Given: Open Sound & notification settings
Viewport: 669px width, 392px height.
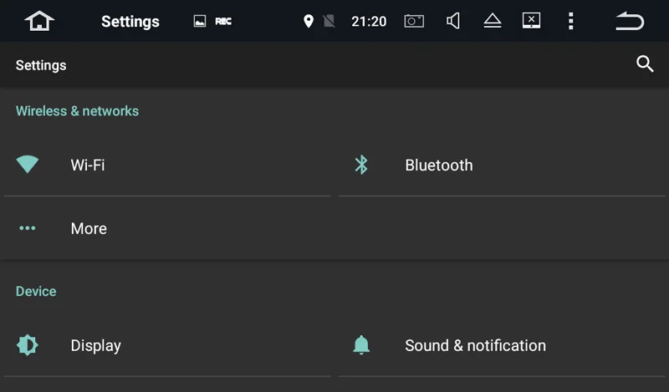Looking at the screenshot, I should [502, 345].
